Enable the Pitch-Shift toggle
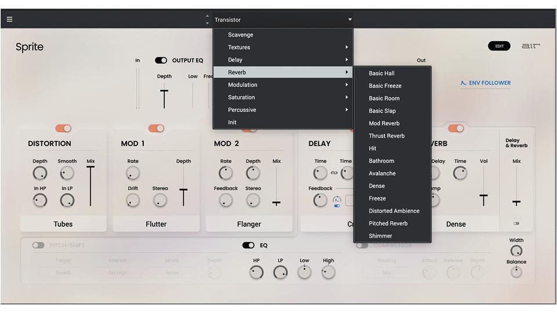Screen dimensions: 557x313 click(x=38, y=245)
